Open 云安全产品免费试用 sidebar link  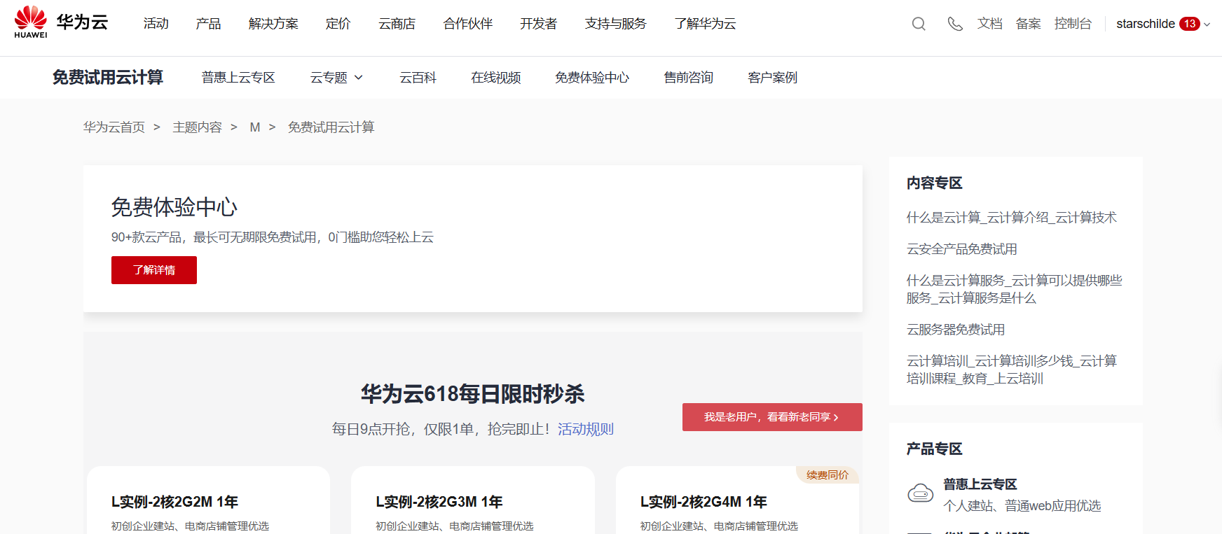point(961,249)
